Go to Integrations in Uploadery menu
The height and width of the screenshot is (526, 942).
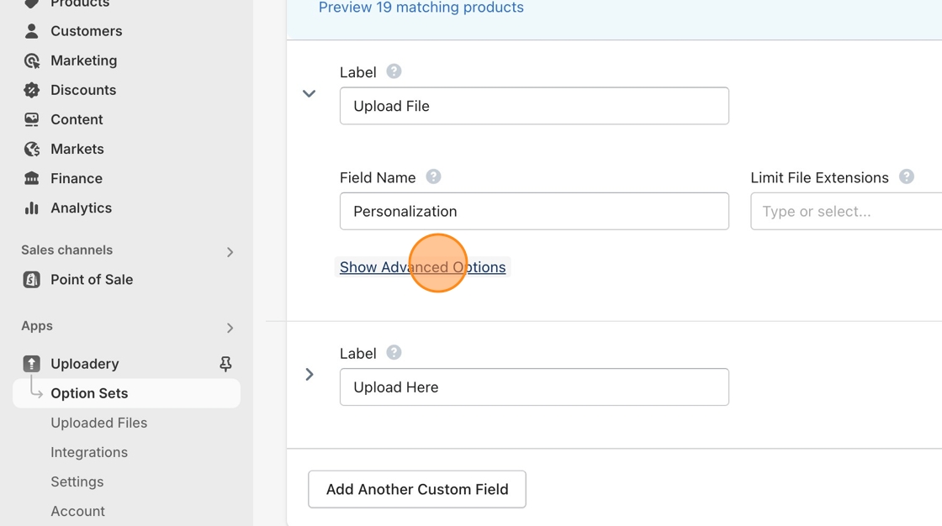88,452
